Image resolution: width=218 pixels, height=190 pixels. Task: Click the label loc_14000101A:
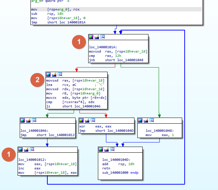(103, 47)
